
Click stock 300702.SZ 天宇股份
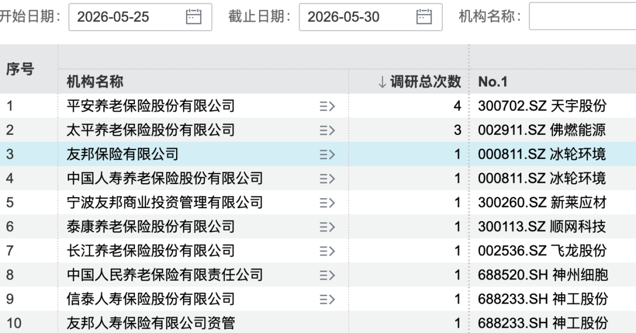point(542,106)
